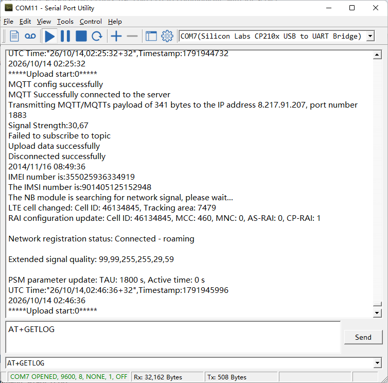Viewport: 388px width, 383px height.
Task: Click 'LTE cell changed' log line
Action: (112, 208)
